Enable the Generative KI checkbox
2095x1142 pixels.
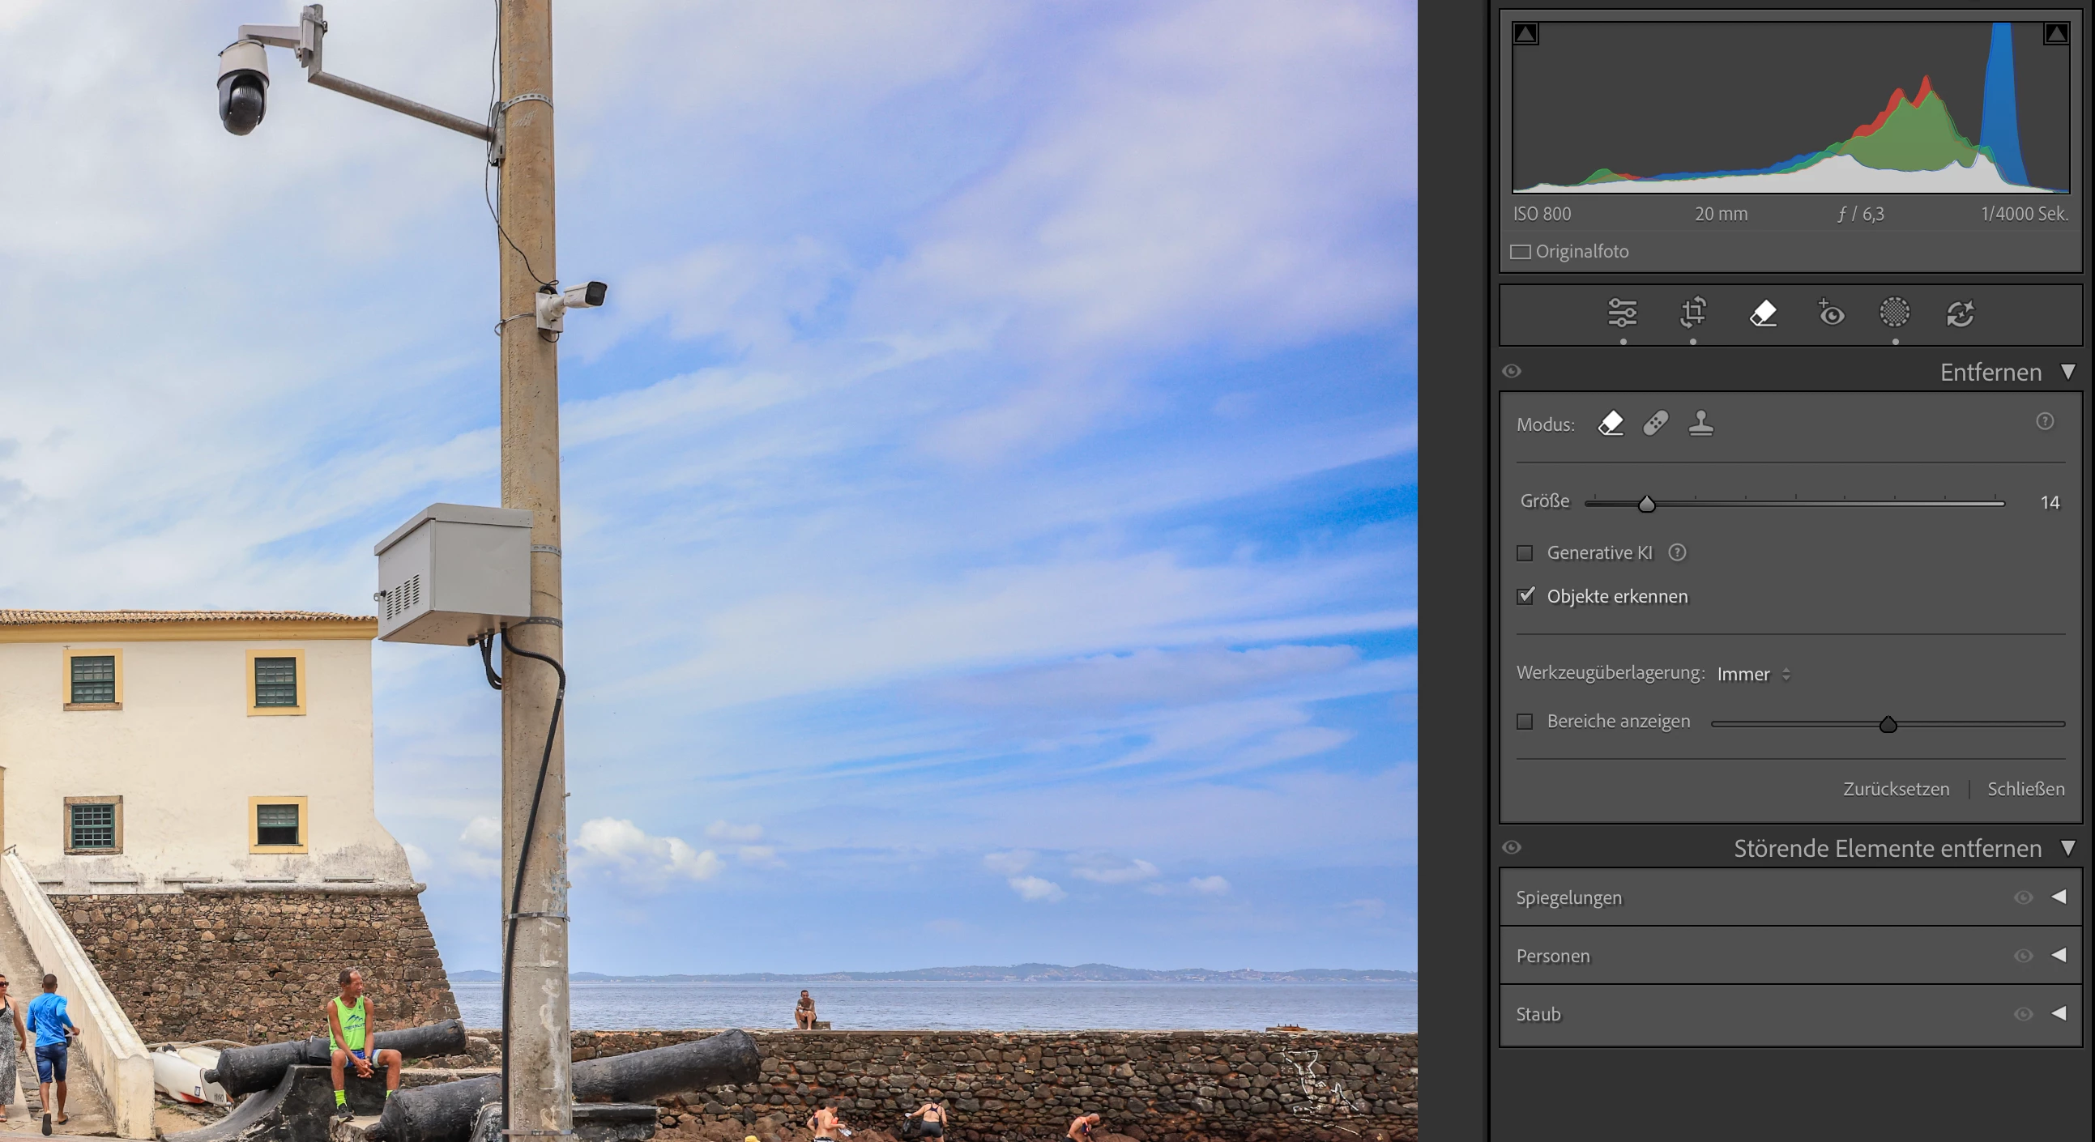[1525, 553]
